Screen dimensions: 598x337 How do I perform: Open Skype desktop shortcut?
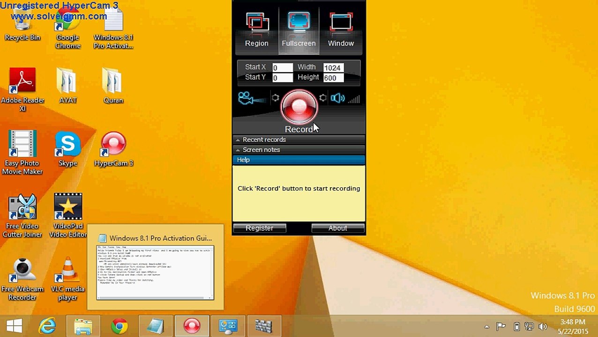point(67,149)
